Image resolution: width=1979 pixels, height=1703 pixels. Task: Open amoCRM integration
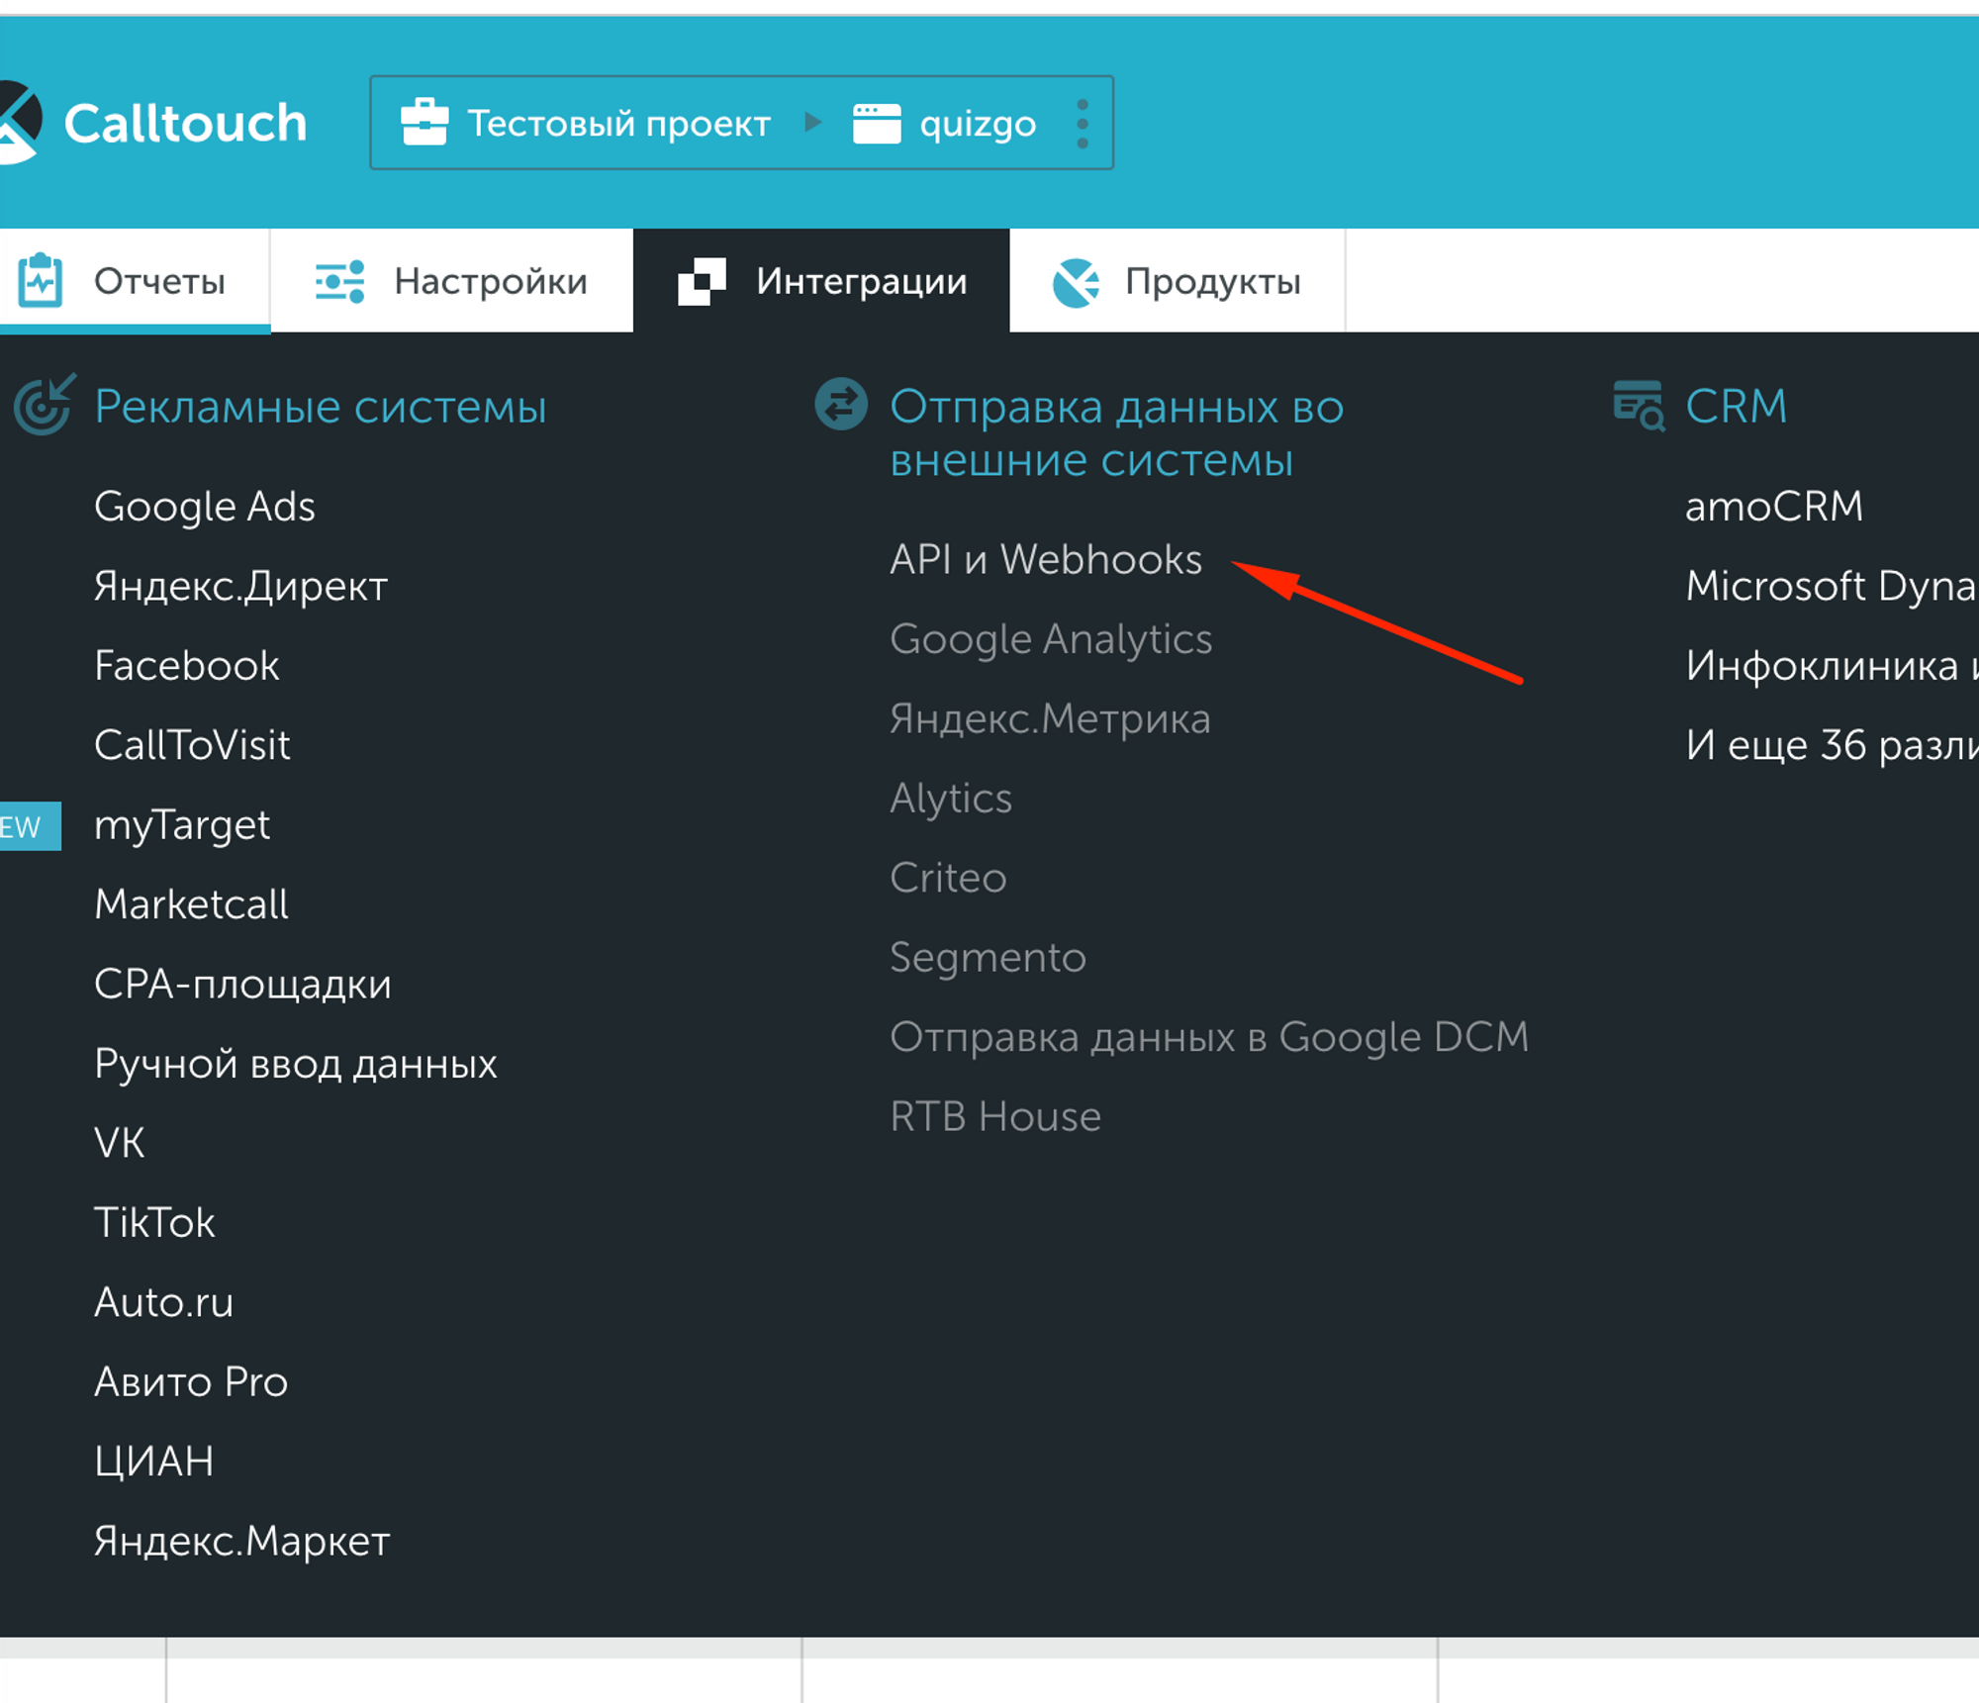click(1774, 507)
